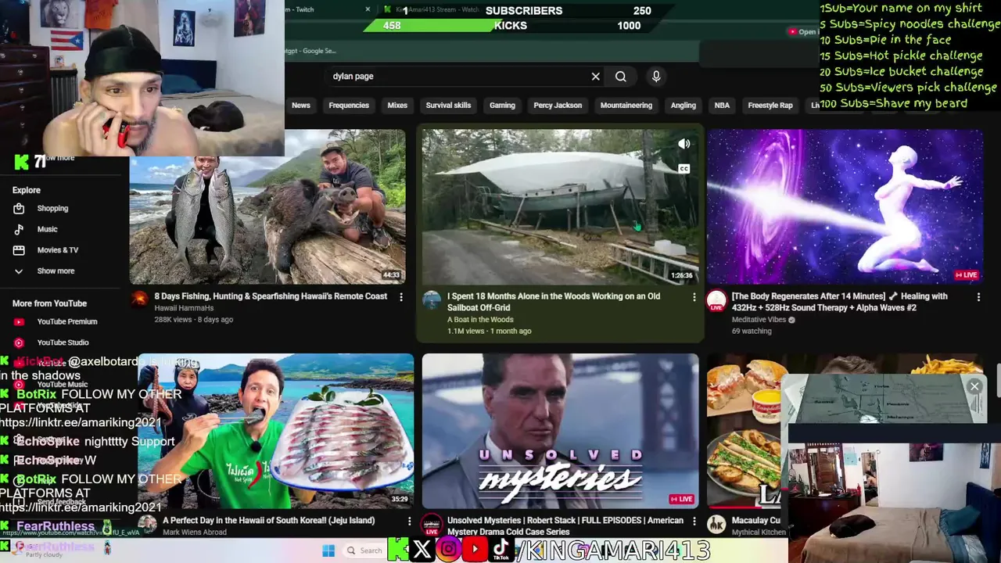This screenshot has width=1001, height=563.
Task: Play the covered sailboat in woods thumbnail
Action: tap(560, 206)
